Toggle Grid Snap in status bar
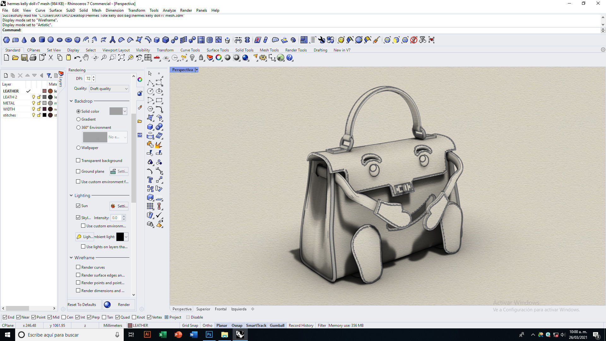 pyautogui.click(x=190, y=326)
